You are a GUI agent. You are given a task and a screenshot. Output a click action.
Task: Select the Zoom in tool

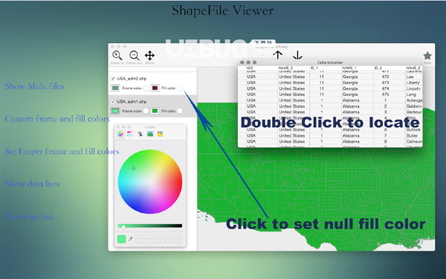pos(117,55)
